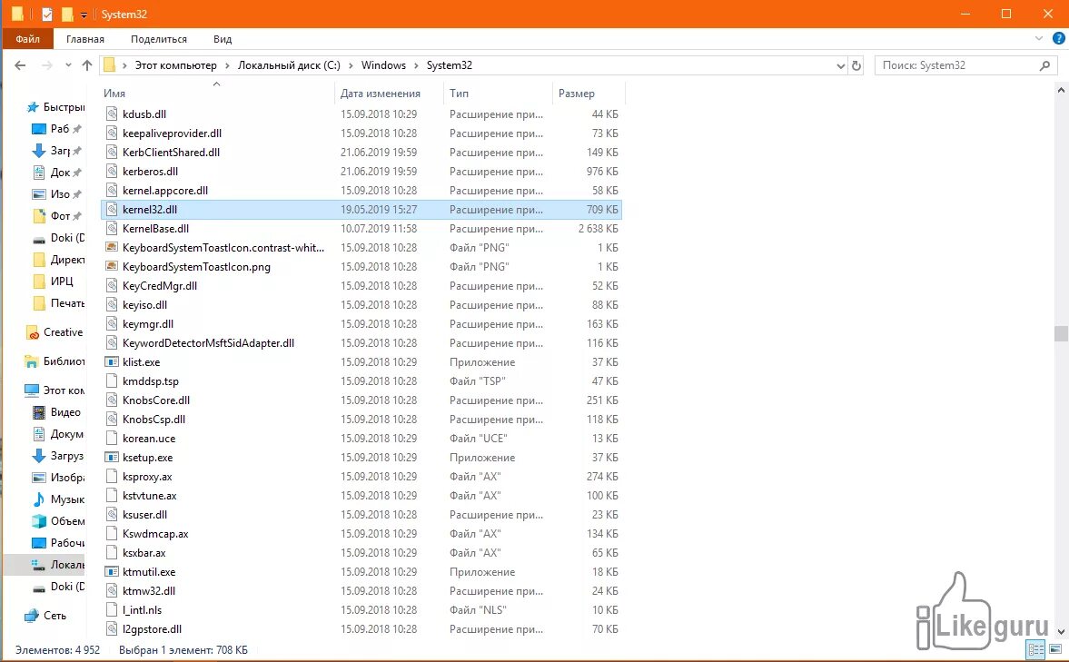Image resolution: width=1069 pixels, height=662 pixels.
Task: Click Windows in the address path
Action: pyautogui.click(x=383, y=65)
